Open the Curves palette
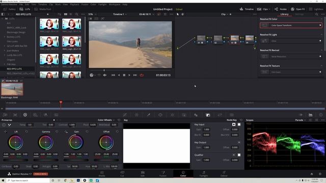The width and height of the screenshot is (326, 183). pyautogui.click(x=125, y=115)
